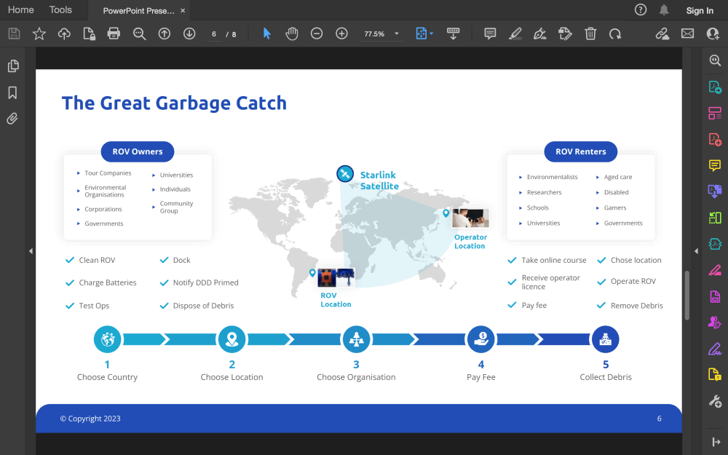
Task: Open Combine Files tool in right pane
Action: click(x=715, y=191)
